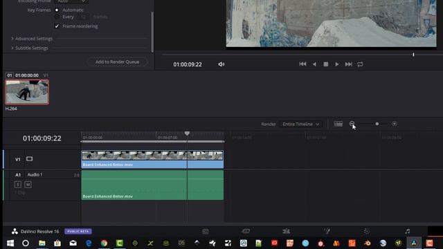Solo the Audio 1 track
Screen dimensions: 443x249
pyautogui.click(x=18, y=185)
